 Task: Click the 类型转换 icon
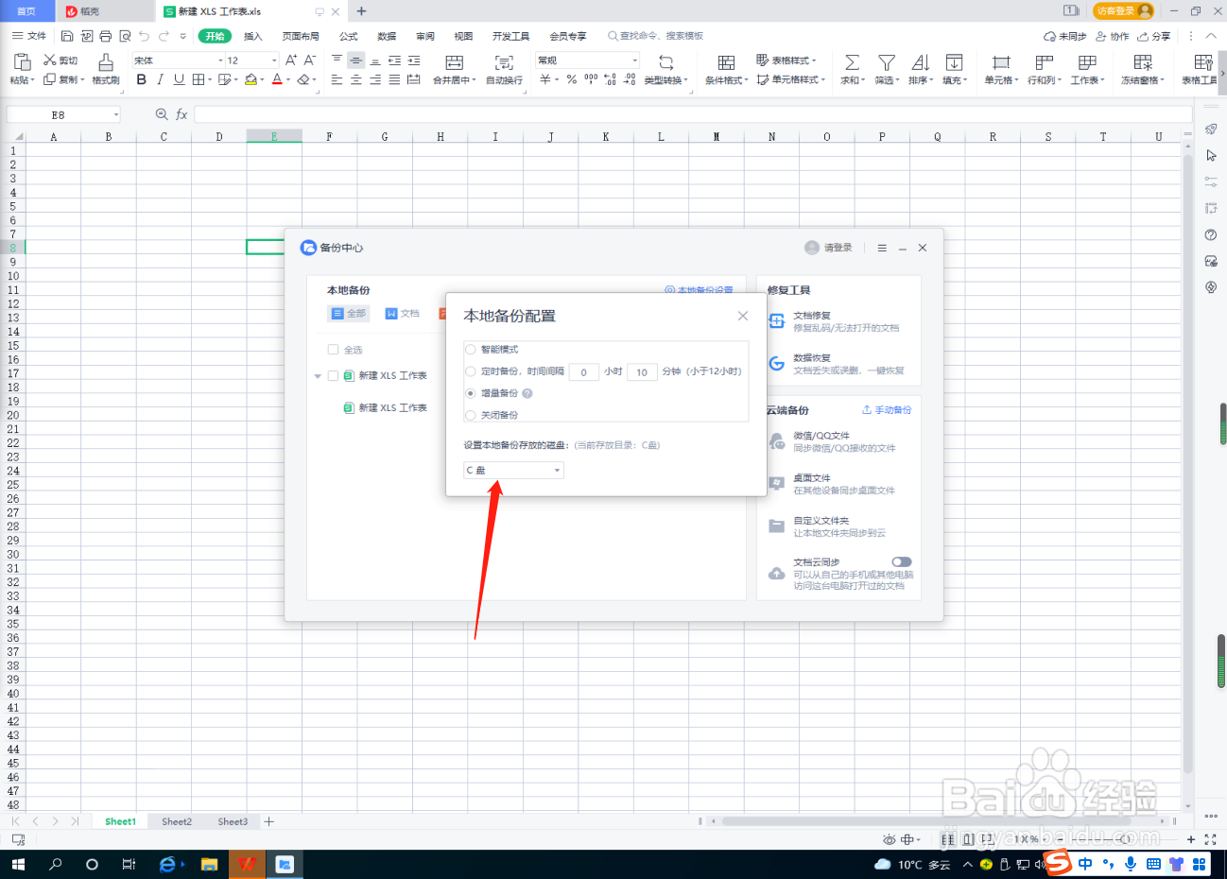tap(665, 62)
